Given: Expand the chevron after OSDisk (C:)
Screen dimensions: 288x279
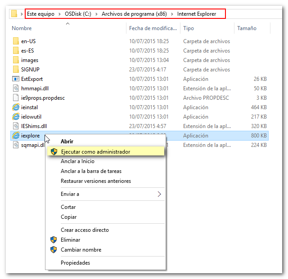Looking at the screenshot, I should [96, 14].
